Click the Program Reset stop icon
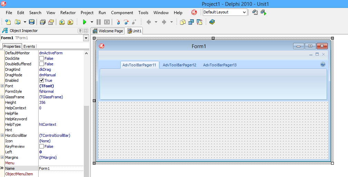The image size is (348, 177). [107, 22]
